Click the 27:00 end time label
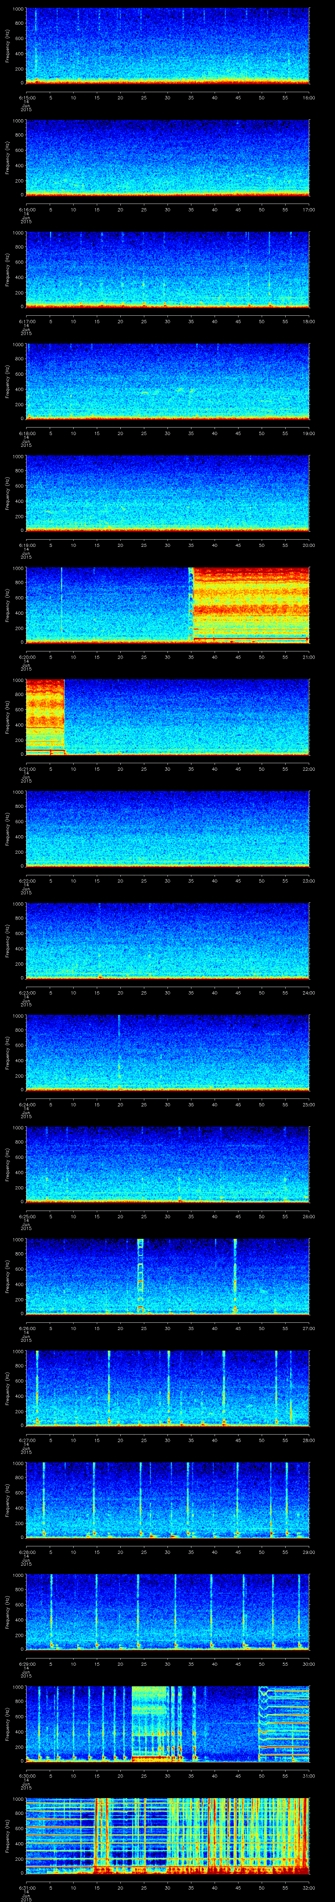This screenshot has height=1902, width=335. [x=309, y=1328]
